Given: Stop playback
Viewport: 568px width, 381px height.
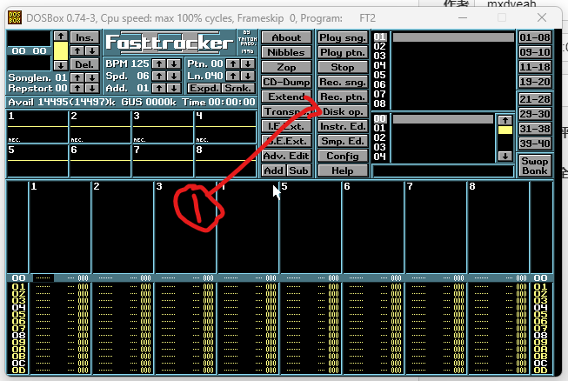Looking at the screenshot, I should pyautogui.click(x=343, y=67).
